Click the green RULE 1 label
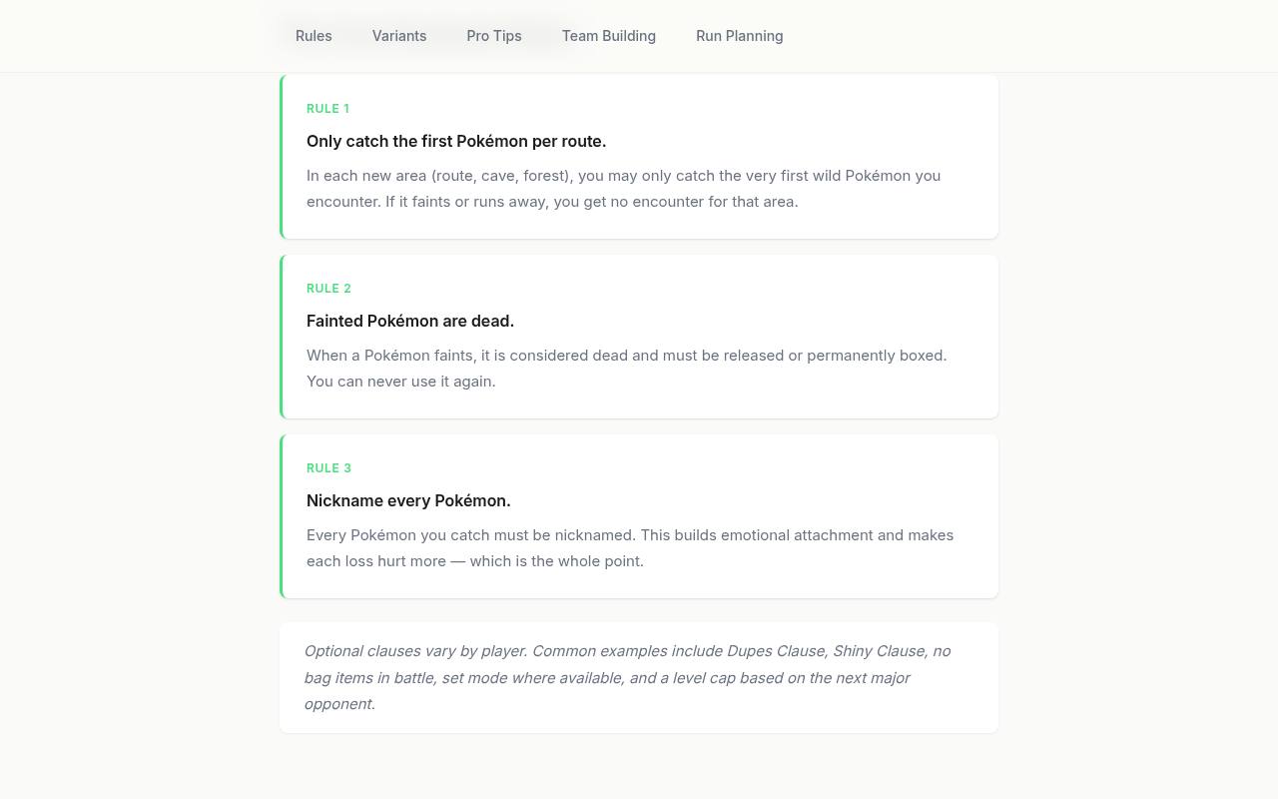This screenshot has height=799, width=1278. 327,109
